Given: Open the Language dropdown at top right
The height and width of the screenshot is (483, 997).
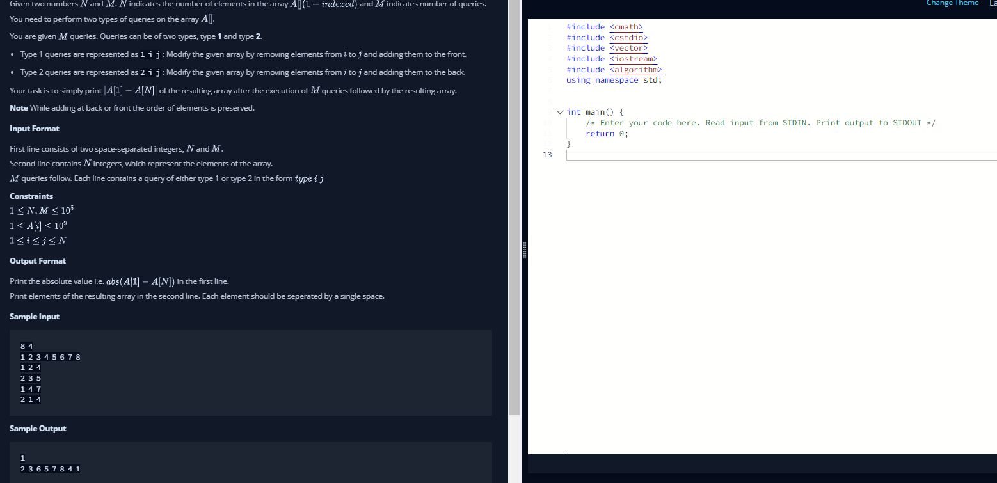Looking at the screenshot, I should (x=992, y=3).
